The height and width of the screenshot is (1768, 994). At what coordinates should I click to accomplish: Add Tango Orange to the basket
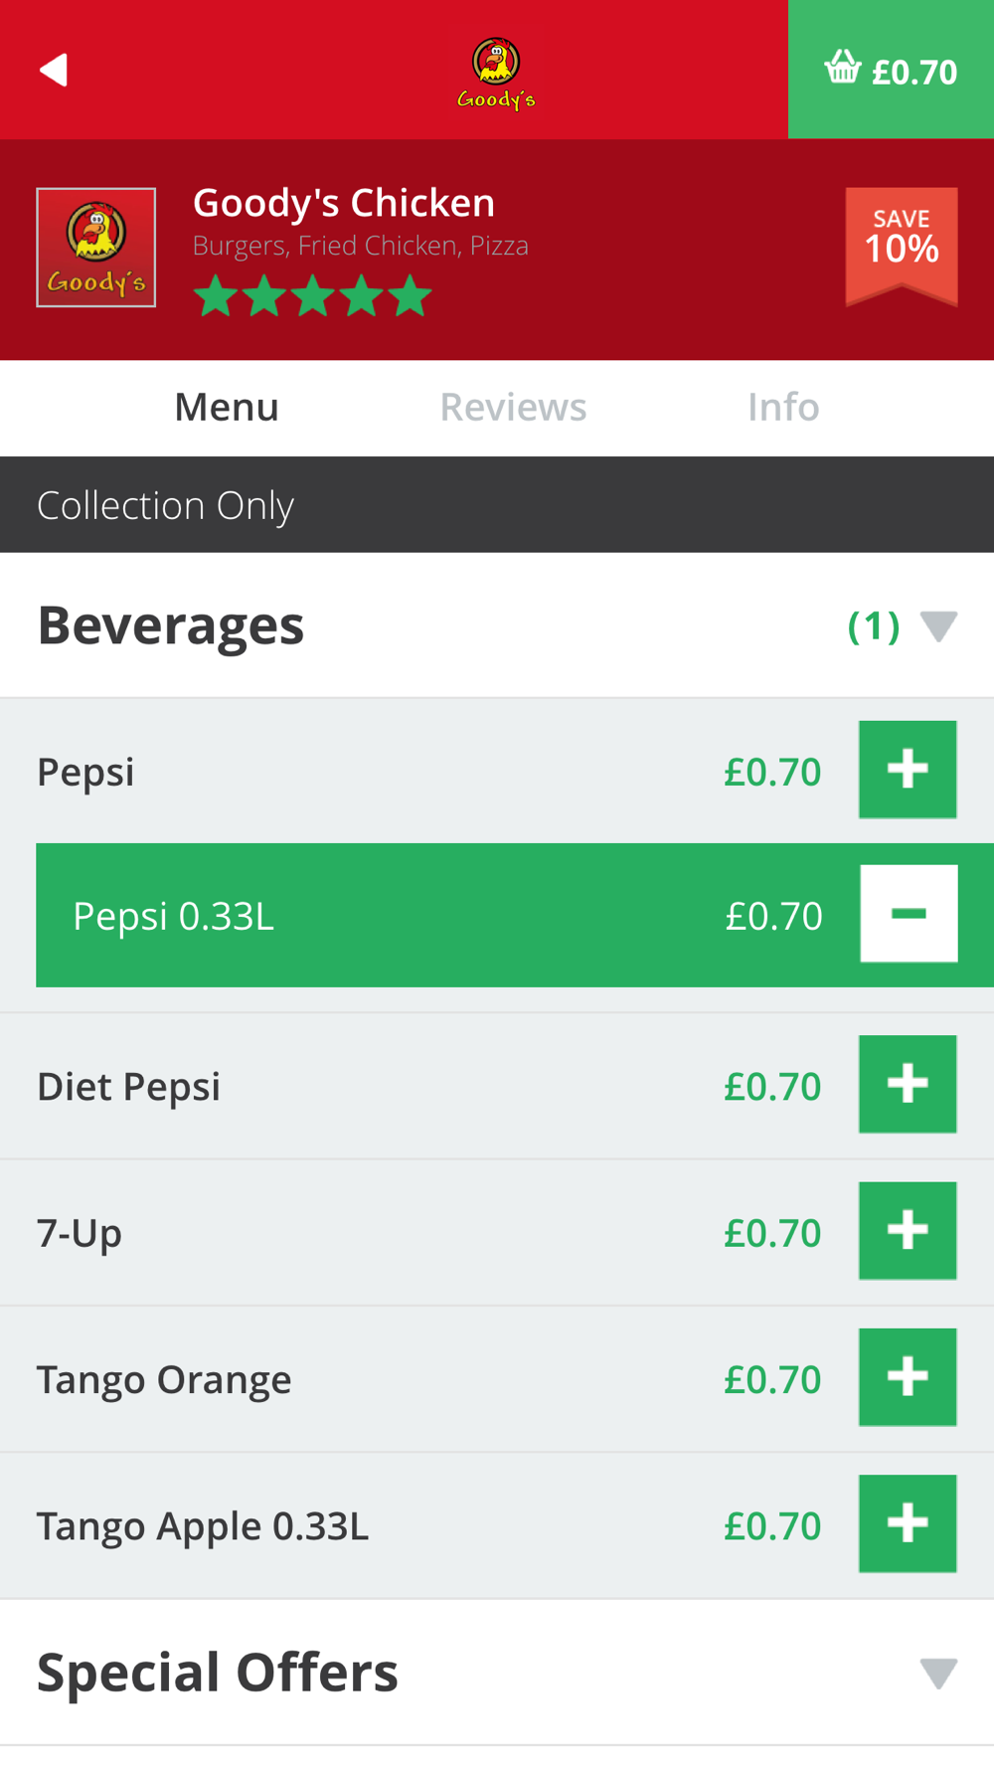coord(907,1377)
